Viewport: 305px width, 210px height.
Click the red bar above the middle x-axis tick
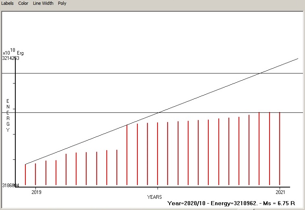[x=158, y=154]
